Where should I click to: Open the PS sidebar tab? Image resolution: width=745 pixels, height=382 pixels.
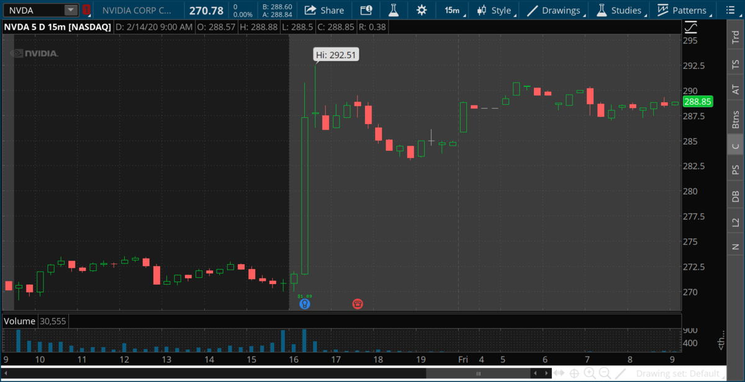point(736,171)
